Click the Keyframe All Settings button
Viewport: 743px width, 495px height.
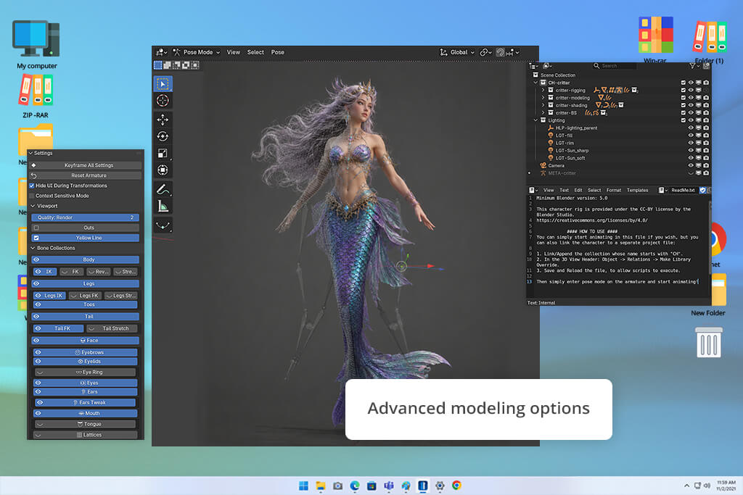(86, 166)
